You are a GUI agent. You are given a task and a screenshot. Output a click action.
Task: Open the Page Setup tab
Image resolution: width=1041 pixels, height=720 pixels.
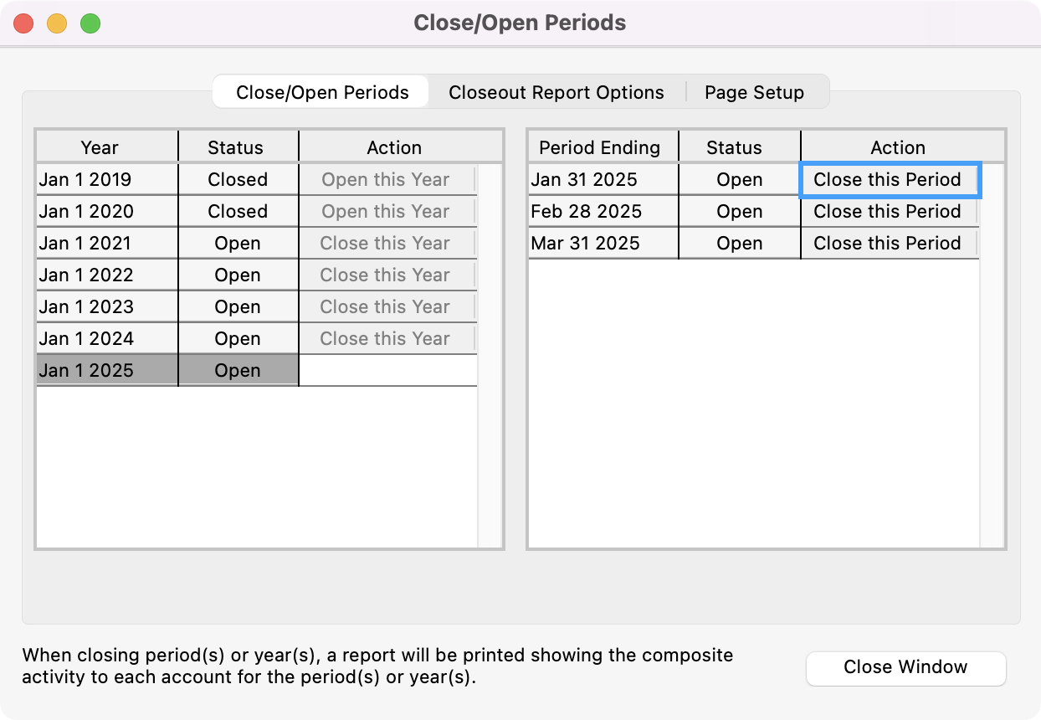754,92
